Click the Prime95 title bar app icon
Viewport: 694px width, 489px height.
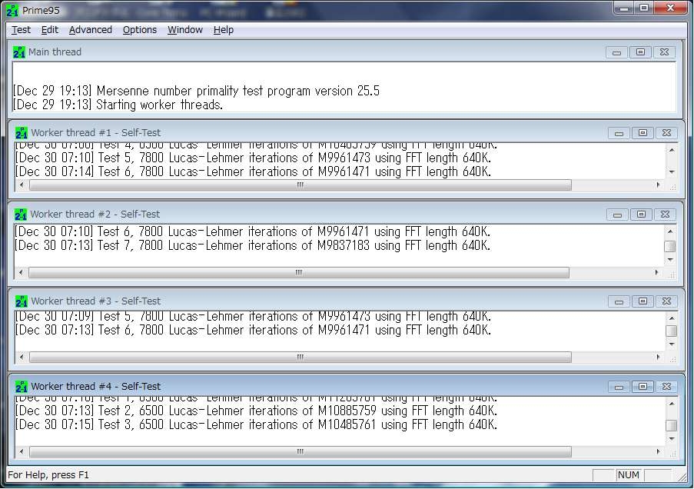[12, 10]
